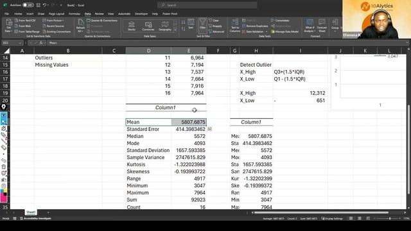The image size is (411, 231).
Task: Clear the applied filter
Action: (x=214, y=21)
